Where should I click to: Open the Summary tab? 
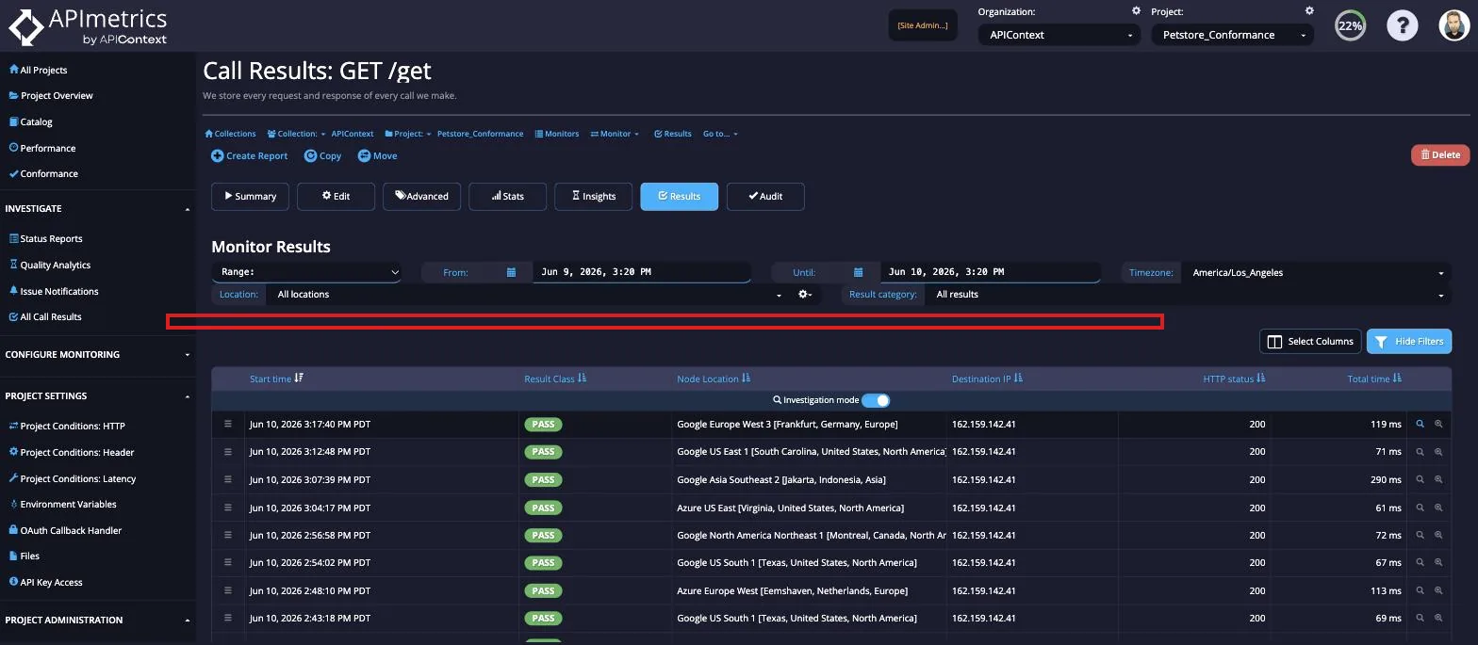[x=251, y=196]
